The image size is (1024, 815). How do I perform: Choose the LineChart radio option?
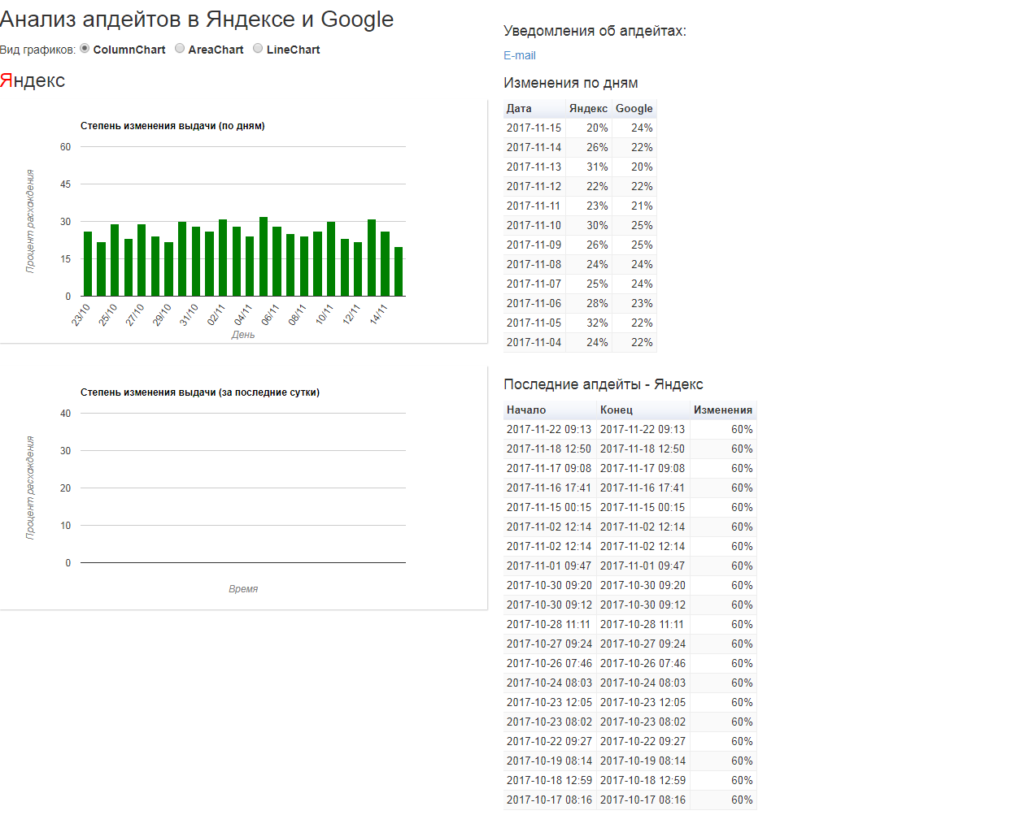click(x=258, y=49)
